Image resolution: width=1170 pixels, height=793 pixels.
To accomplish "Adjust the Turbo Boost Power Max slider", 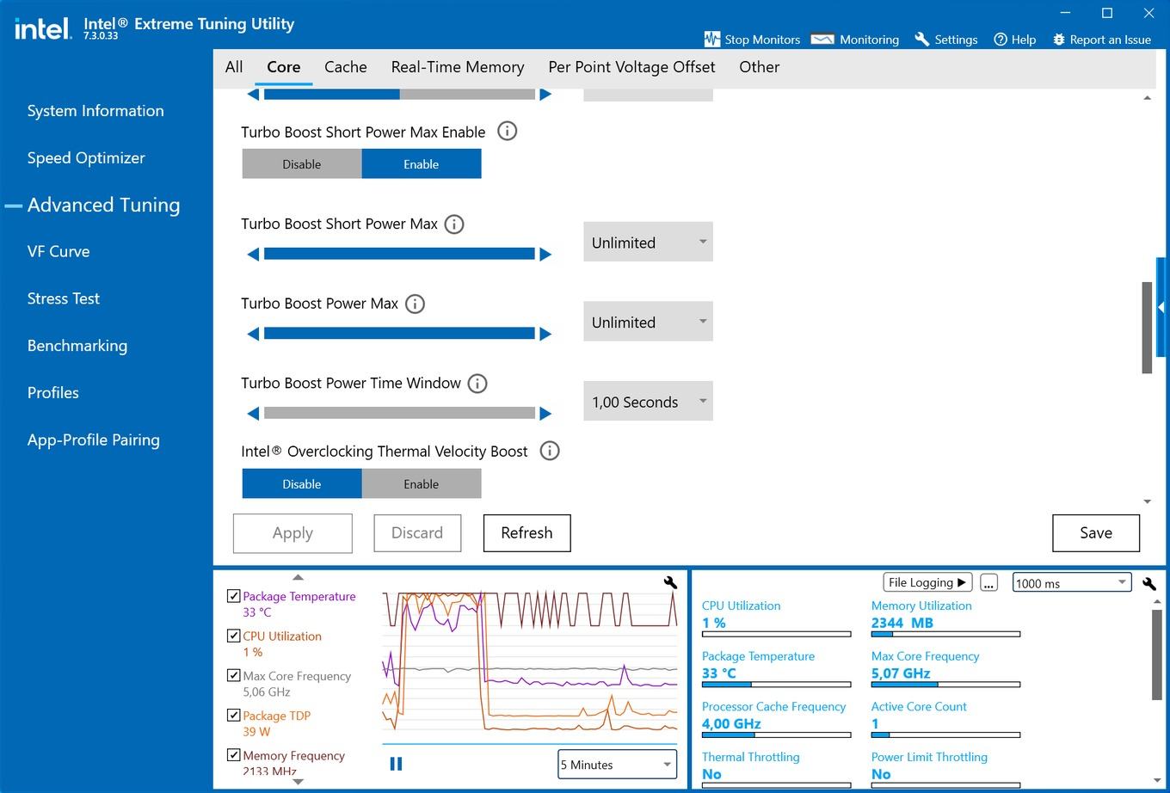I will tap(399, 334).
